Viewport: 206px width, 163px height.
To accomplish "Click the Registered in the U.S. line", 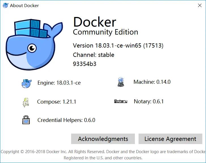I will (x=103, y=158).
